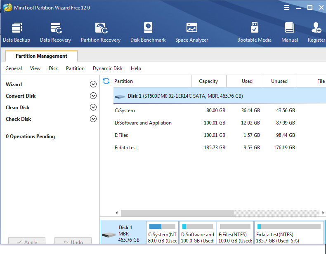Click the MiniTool app logo icon
Viewport: 326px width, 254px height.
(x=8, y=8)
